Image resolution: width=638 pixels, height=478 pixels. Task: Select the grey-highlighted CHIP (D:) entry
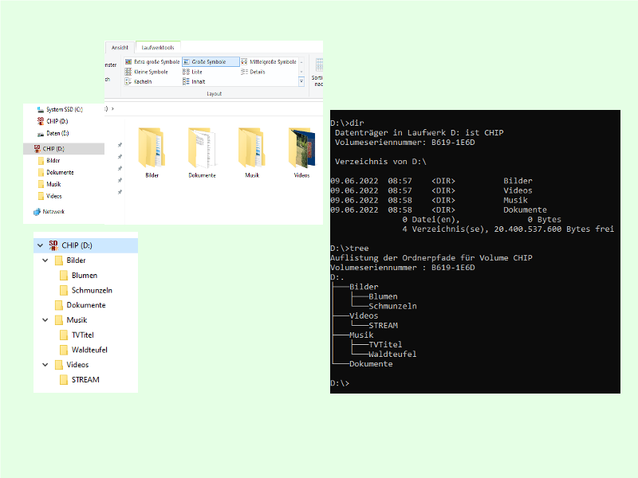coord(64,149)
